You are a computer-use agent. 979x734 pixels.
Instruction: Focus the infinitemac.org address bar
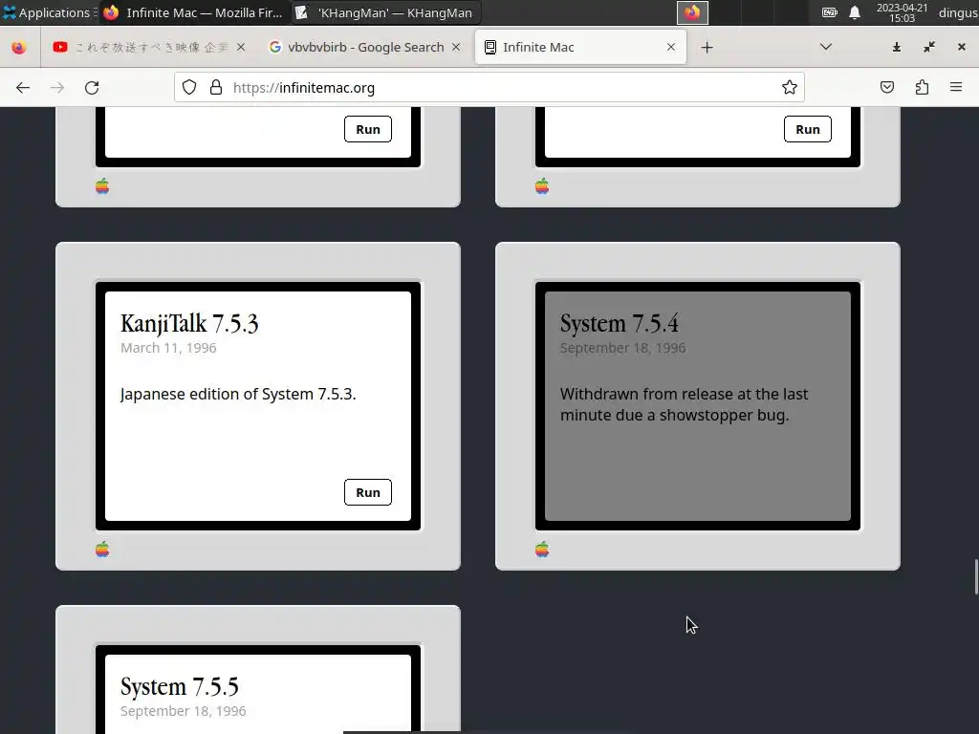pyautogui.click(x=489, y=87)
